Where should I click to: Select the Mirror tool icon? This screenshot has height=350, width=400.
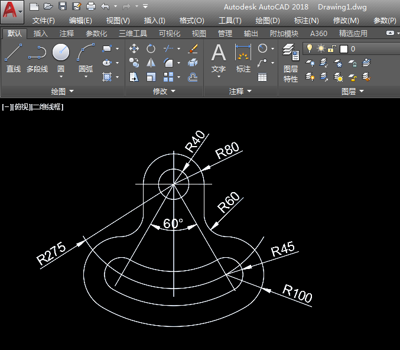151,63
